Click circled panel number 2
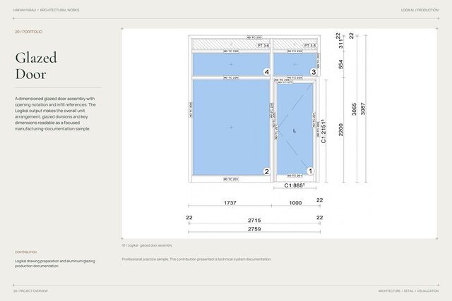 point(267,171)
